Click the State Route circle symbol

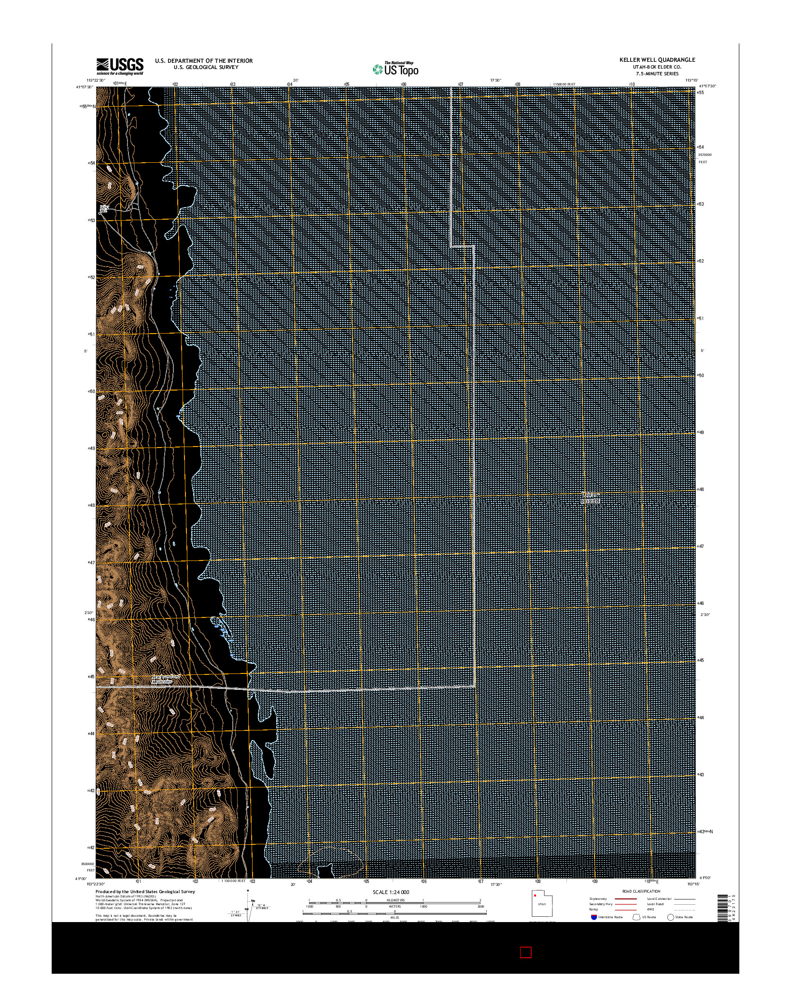click(x=670, y=917)
